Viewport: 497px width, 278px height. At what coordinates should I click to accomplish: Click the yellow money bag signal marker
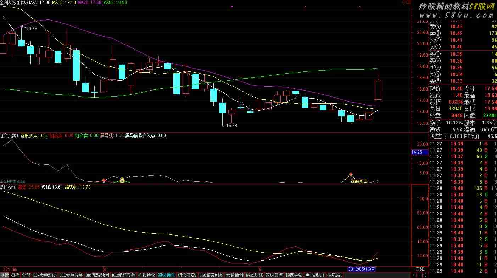tap(122, 180)
